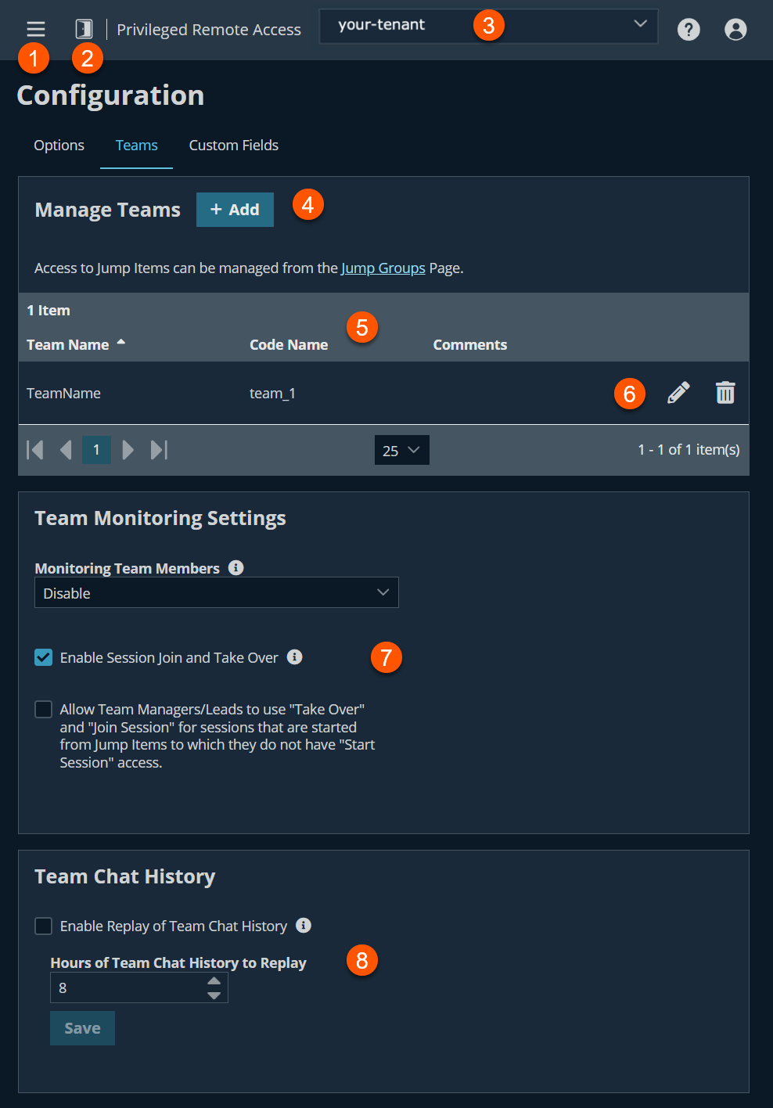Open the Monitoring Team Members Disable dropdown
Image resolution: width=773 pixels, height=1108 pixels.
point(217,592)
